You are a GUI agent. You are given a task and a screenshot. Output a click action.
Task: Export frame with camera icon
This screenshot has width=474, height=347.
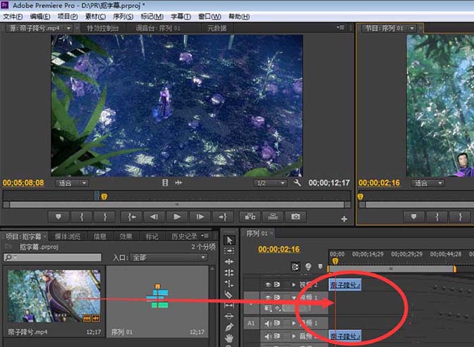pos(296,216)
